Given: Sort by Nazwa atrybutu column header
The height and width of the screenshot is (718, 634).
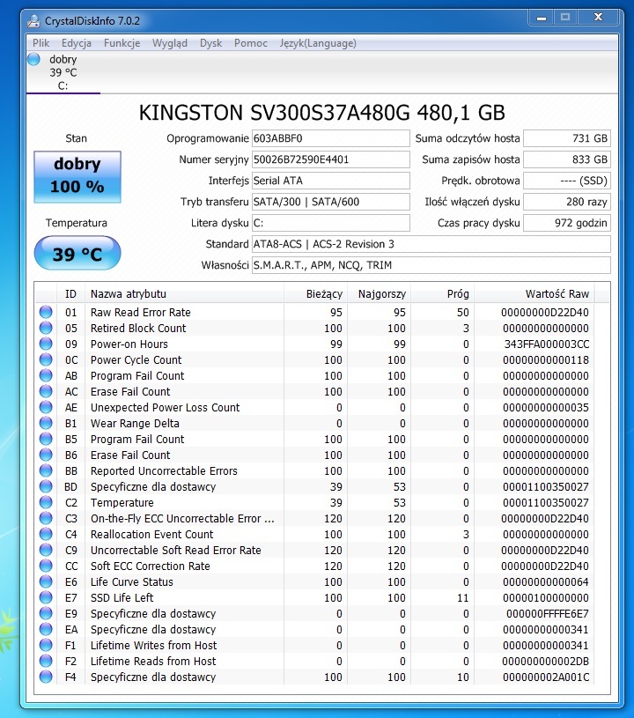Looking at the screenshot, I should coord(184,293).
